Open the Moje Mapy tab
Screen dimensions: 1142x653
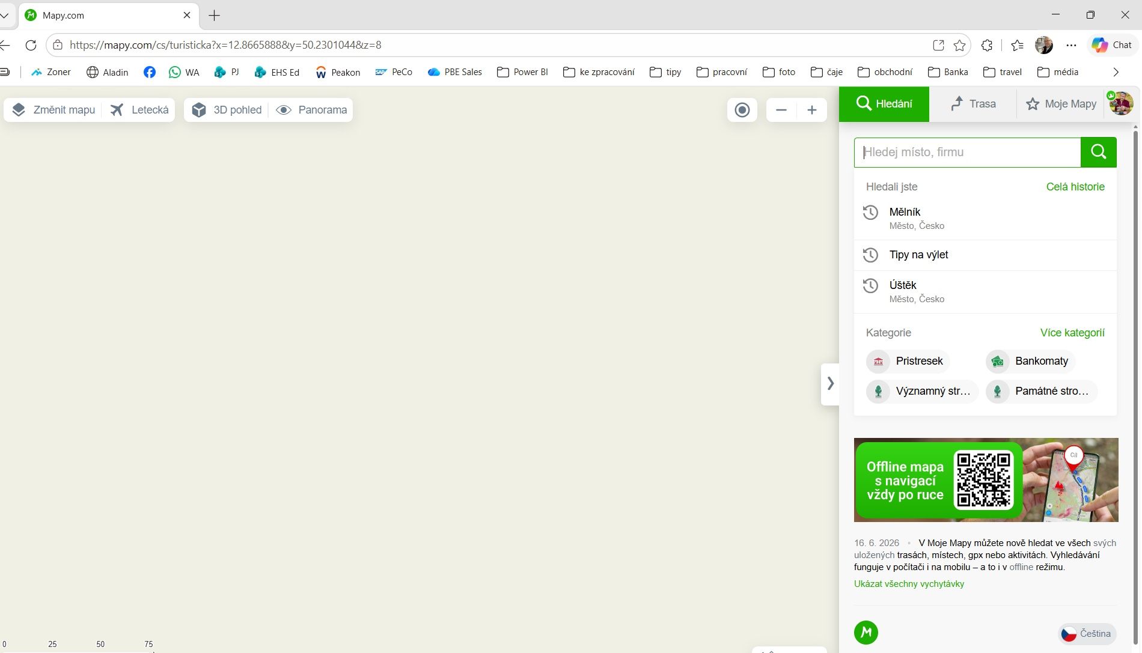pos(1061,104)
